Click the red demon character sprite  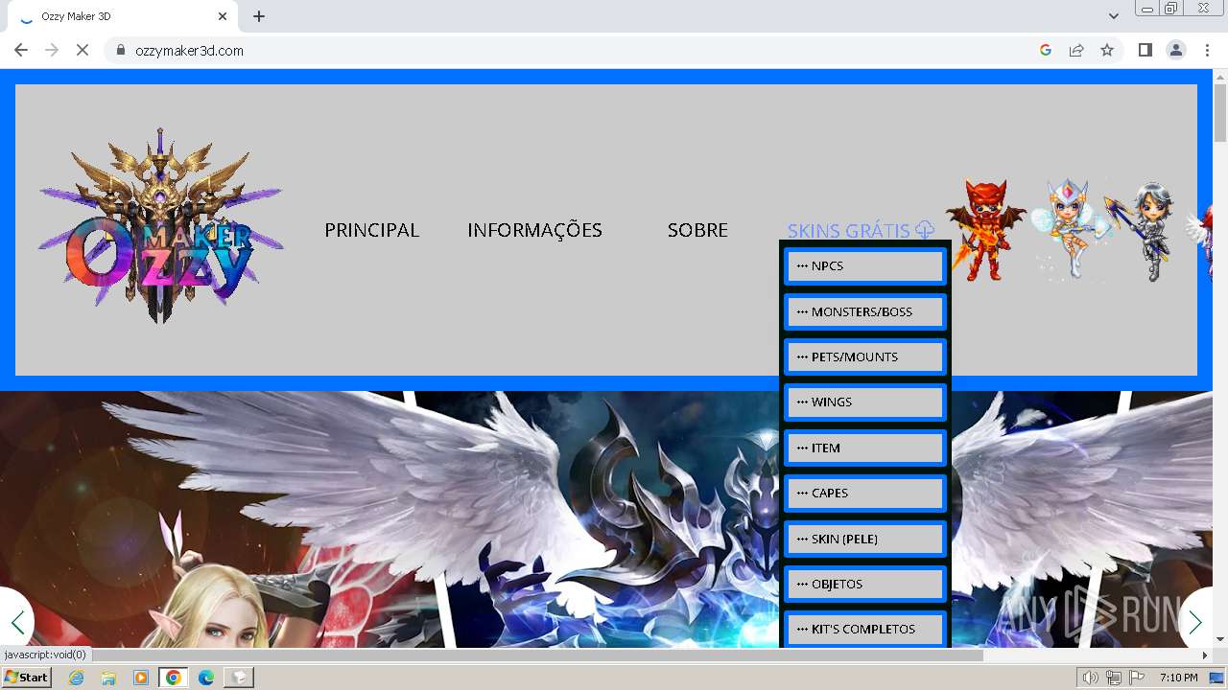tap(985, 230)
